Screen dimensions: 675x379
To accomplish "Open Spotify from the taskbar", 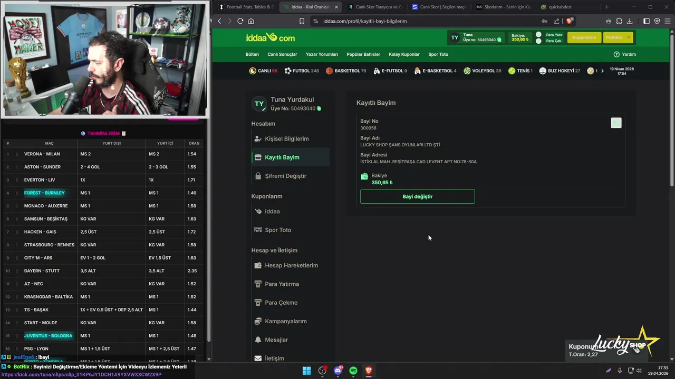I will tap(353, 371).
